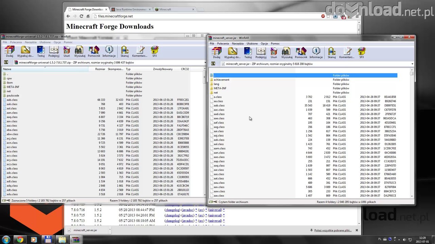435x244 pixels.
Task: Open Chrome from the taskbar
Action: [x=20, y=240]
